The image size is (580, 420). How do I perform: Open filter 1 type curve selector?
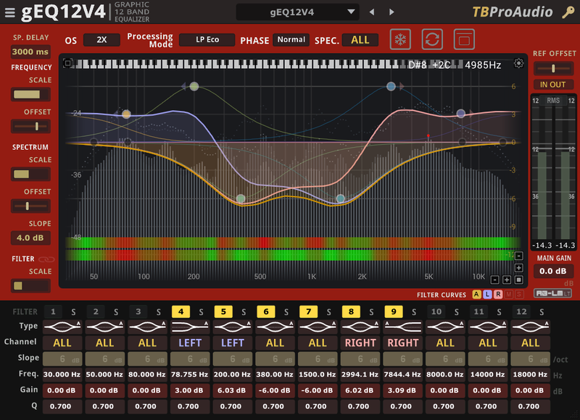tap(62, 327)
